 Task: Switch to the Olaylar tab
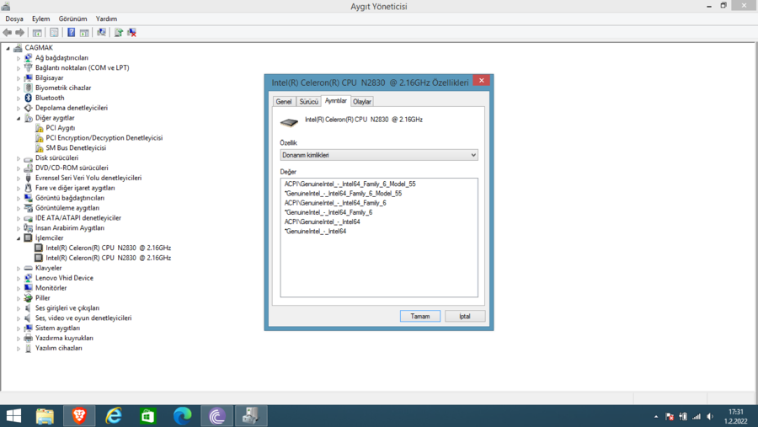[362, 102]
